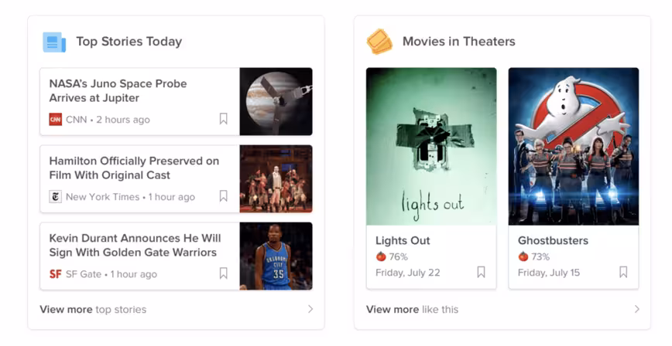
Task: Expand View more top stories chevron
Action: click(310, 309)
